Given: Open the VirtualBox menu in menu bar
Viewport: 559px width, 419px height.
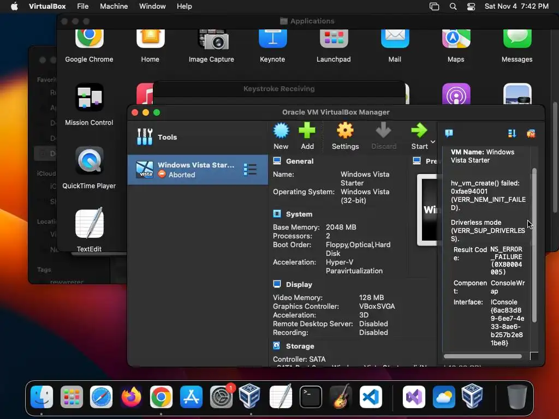Looking at the screenshot, I should (x=47, y=7).
